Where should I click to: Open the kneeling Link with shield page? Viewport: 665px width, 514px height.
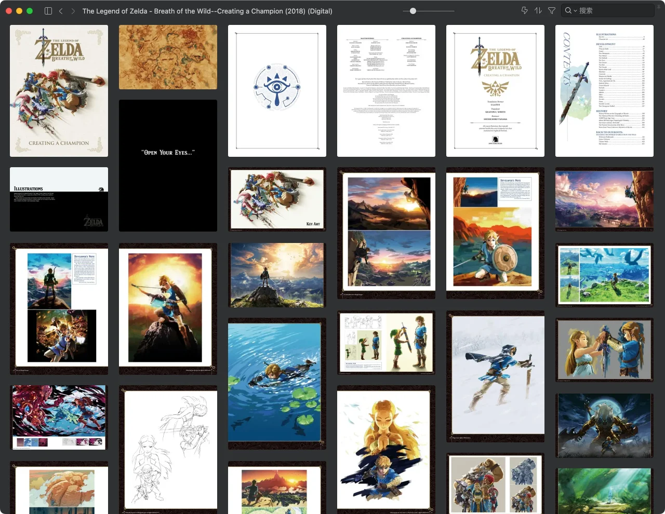496,233
